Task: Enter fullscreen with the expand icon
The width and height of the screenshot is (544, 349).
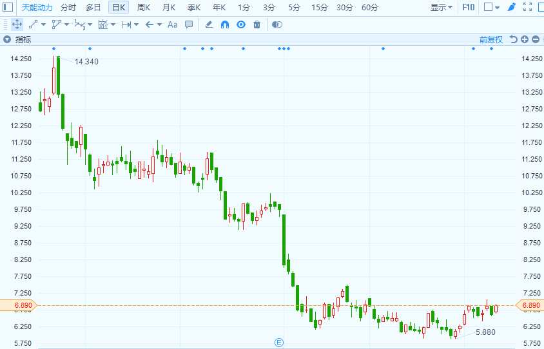Action: tap(528, 7)
